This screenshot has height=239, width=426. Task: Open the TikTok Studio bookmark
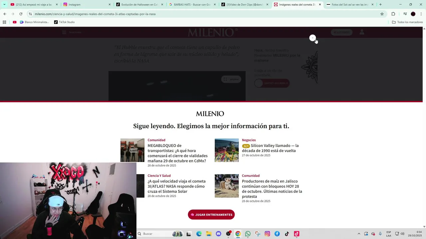(x=64, y=22)
